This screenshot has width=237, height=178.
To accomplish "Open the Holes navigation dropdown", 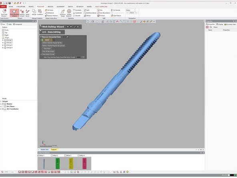I will 131,10.
